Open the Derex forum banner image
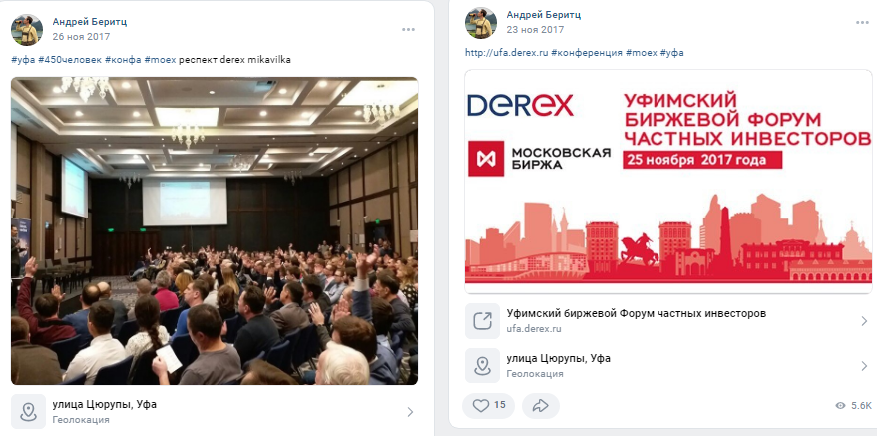This screenshot has width=877, height=436. coord(668,182)
